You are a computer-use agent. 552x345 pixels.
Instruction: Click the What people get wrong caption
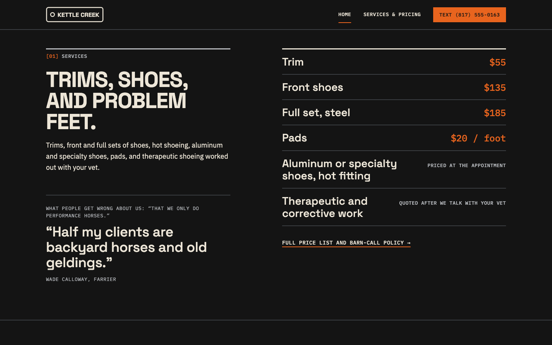tap(123, 212)
